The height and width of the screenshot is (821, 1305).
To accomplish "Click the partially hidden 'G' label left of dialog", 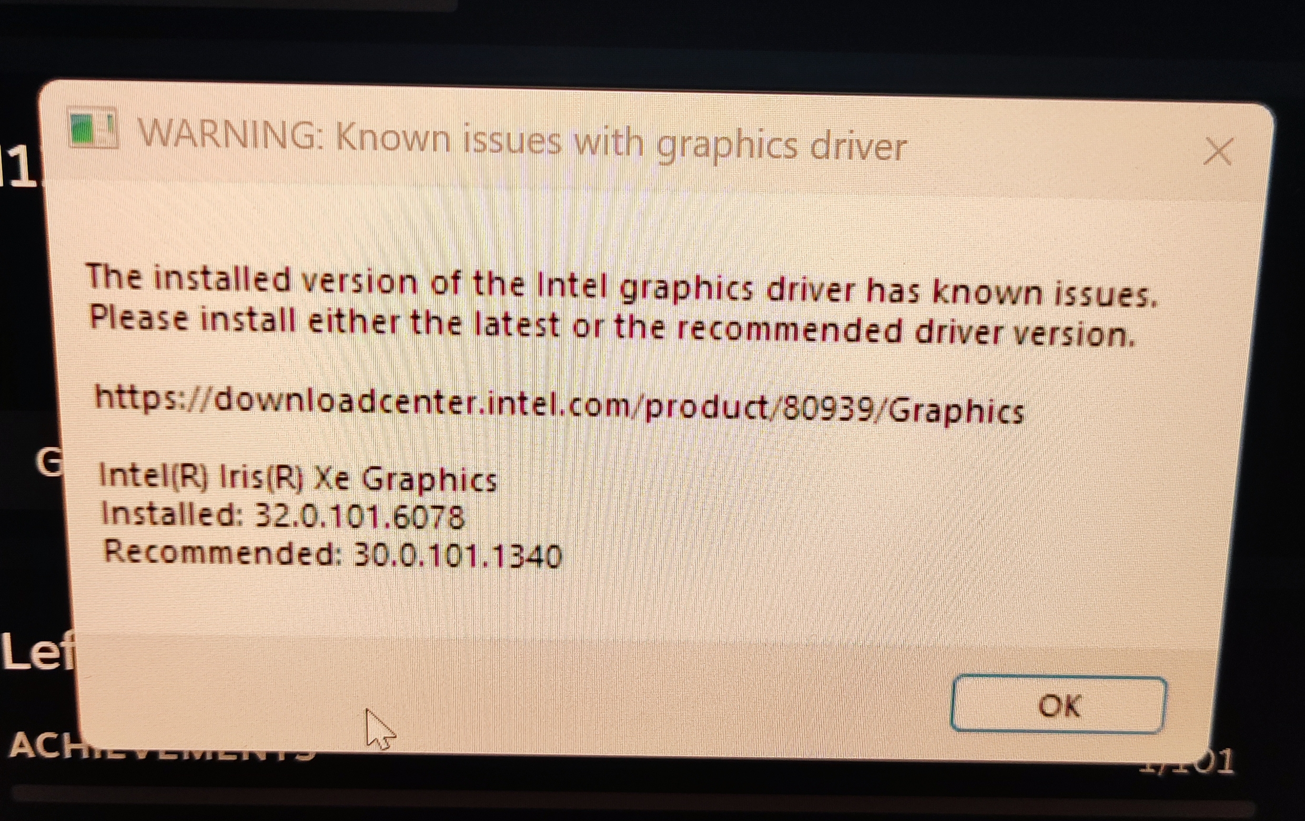I will [50, 462].
